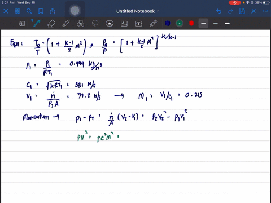Tap the battery status indicator

click(x=266, y=3)
